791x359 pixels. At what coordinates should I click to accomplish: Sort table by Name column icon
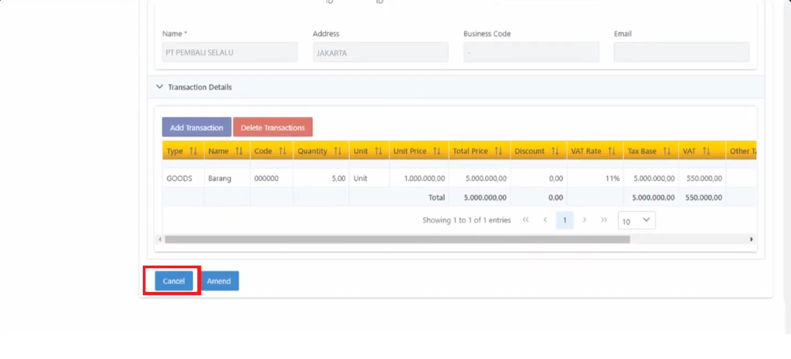(239, 152)
